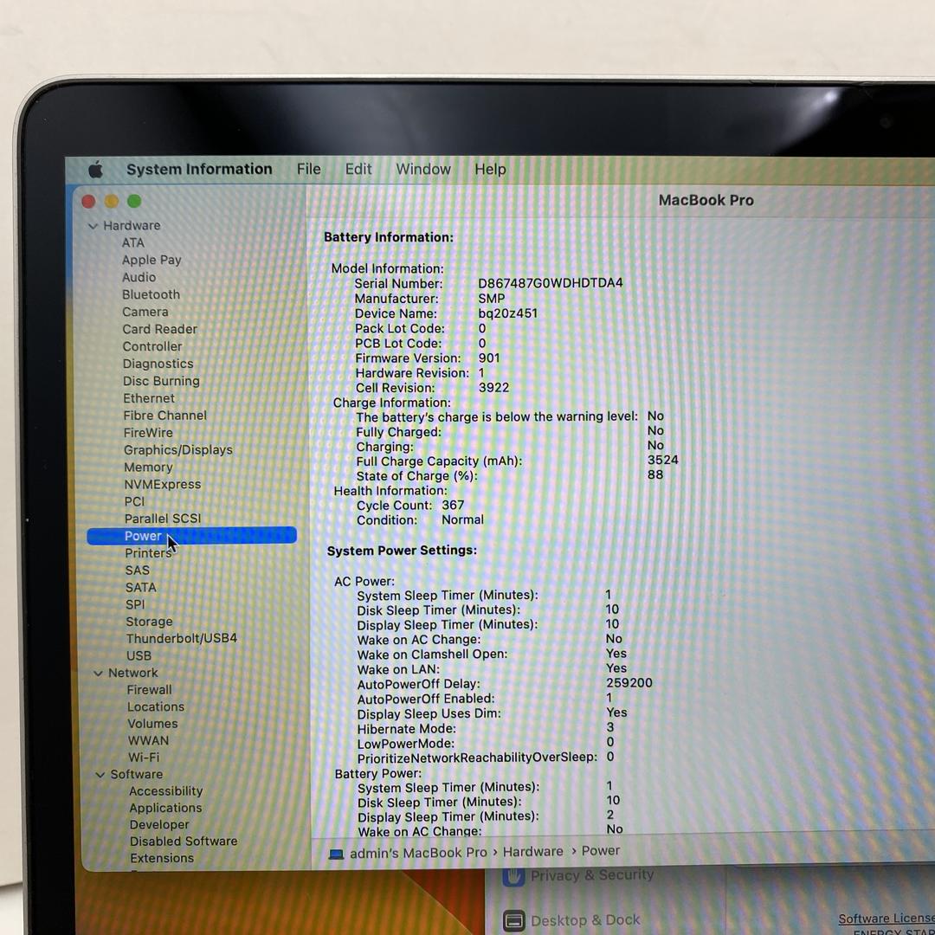Open the Edit menu

pos(358,170)
